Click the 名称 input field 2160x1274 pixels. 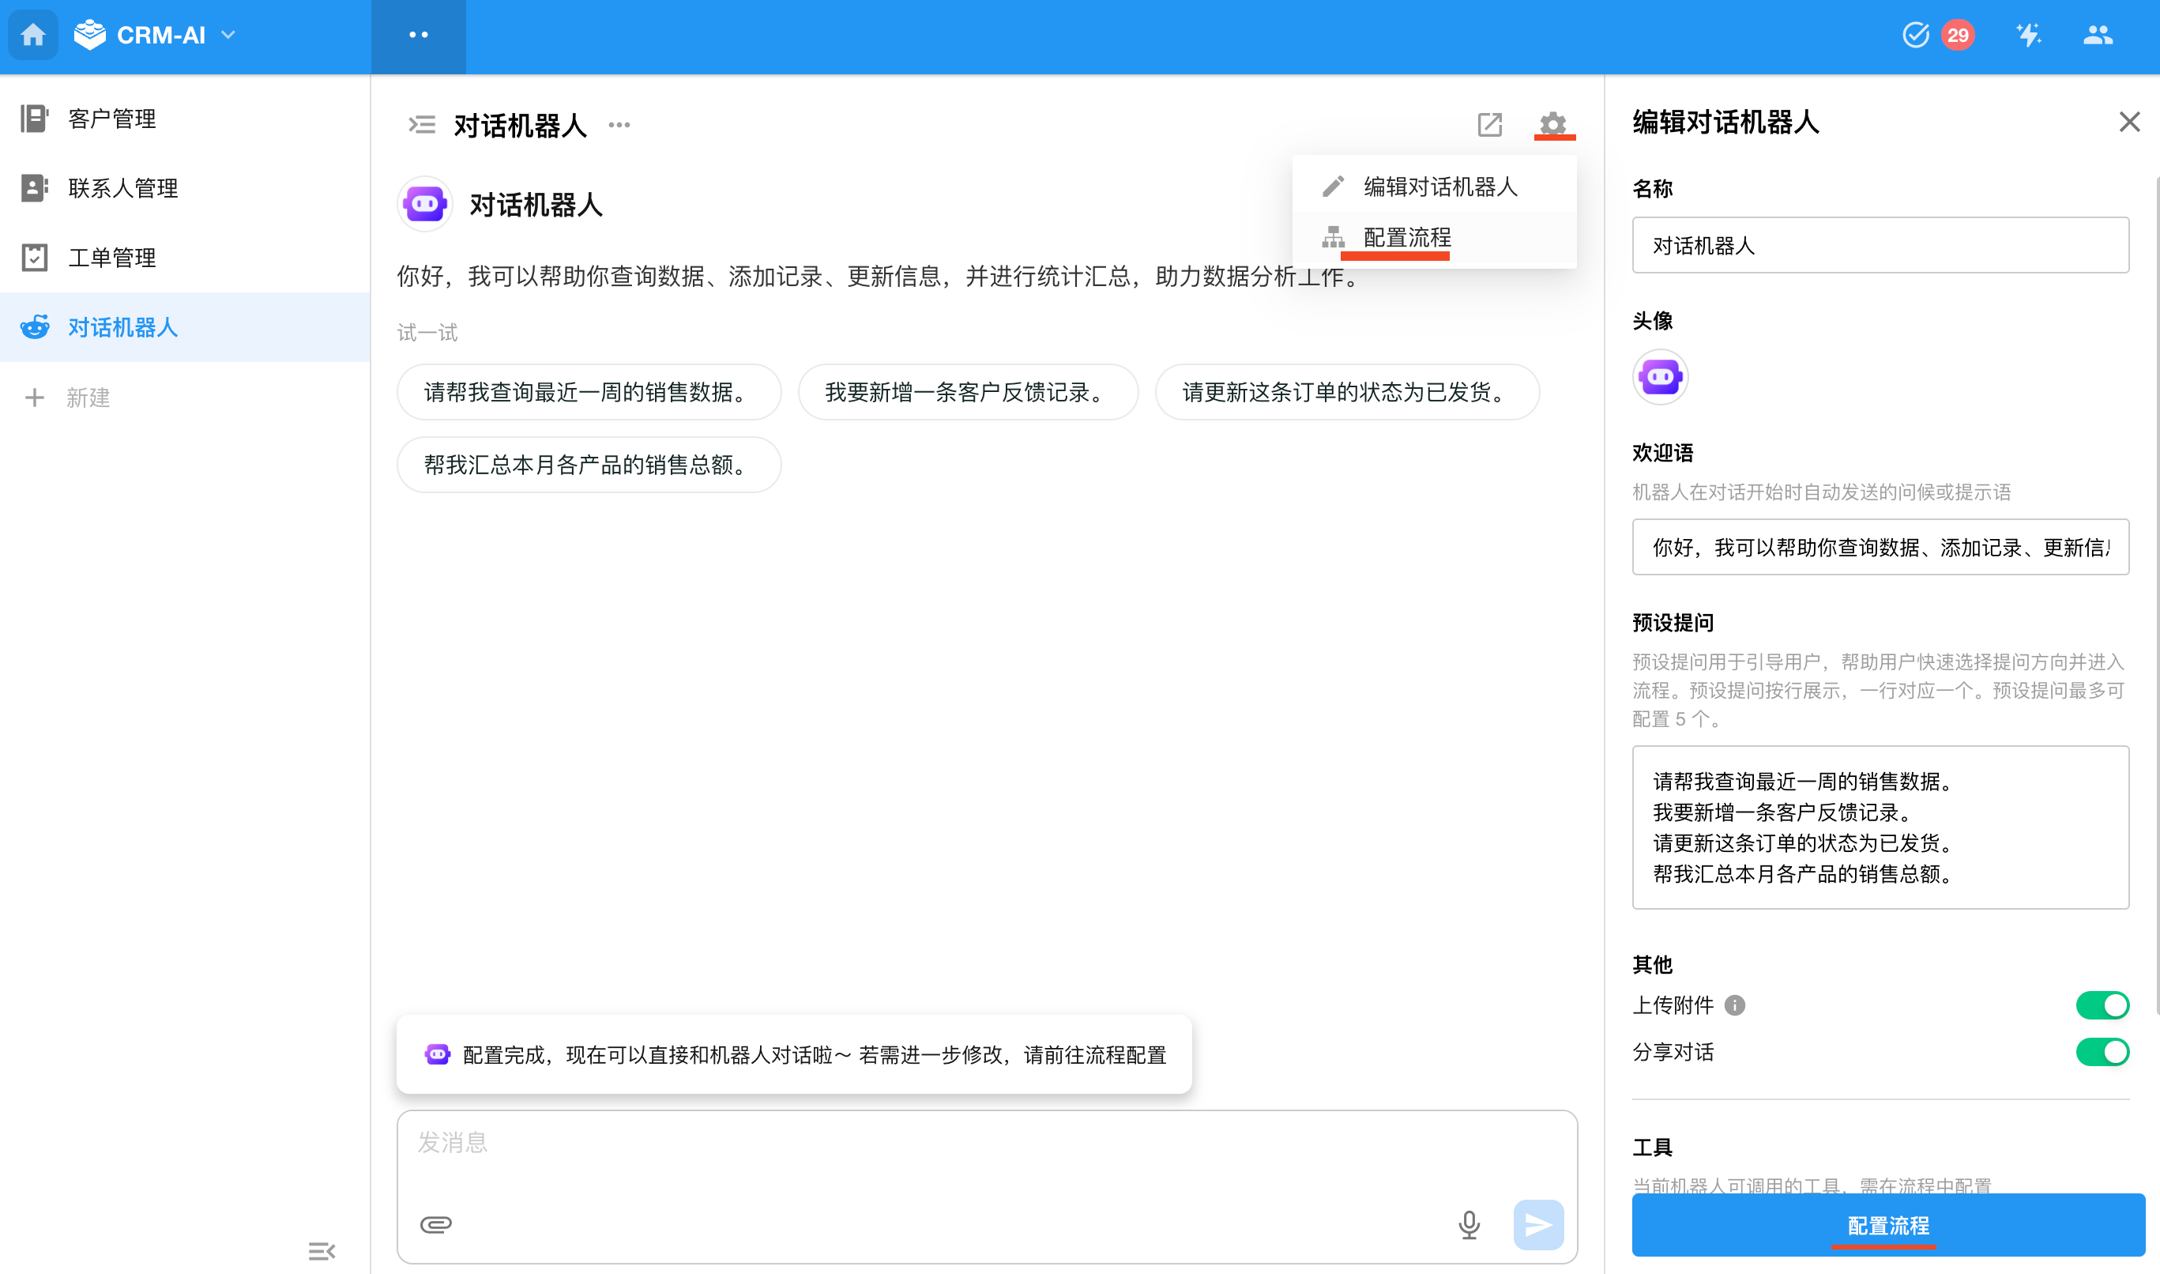[x=1880, y=246]
